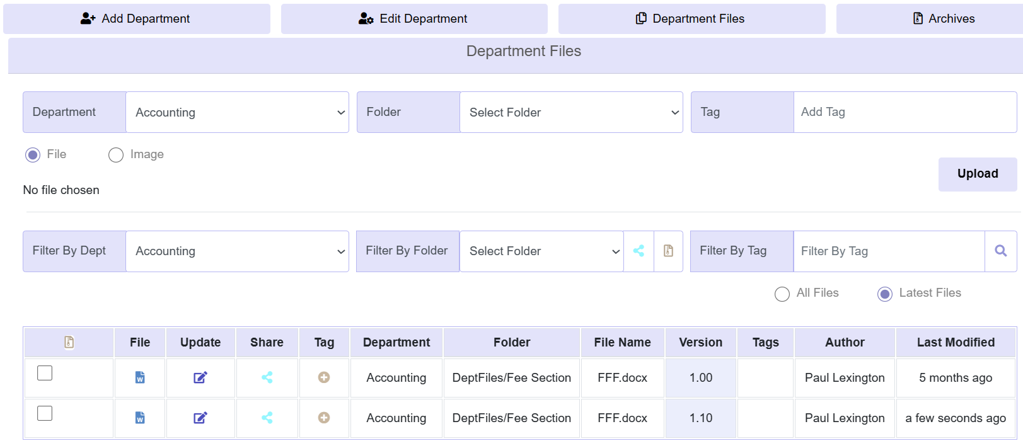Tick checkbox for version 1.00 row
1023x441 pixels.
pyautogui.click(x=45, y=373)
